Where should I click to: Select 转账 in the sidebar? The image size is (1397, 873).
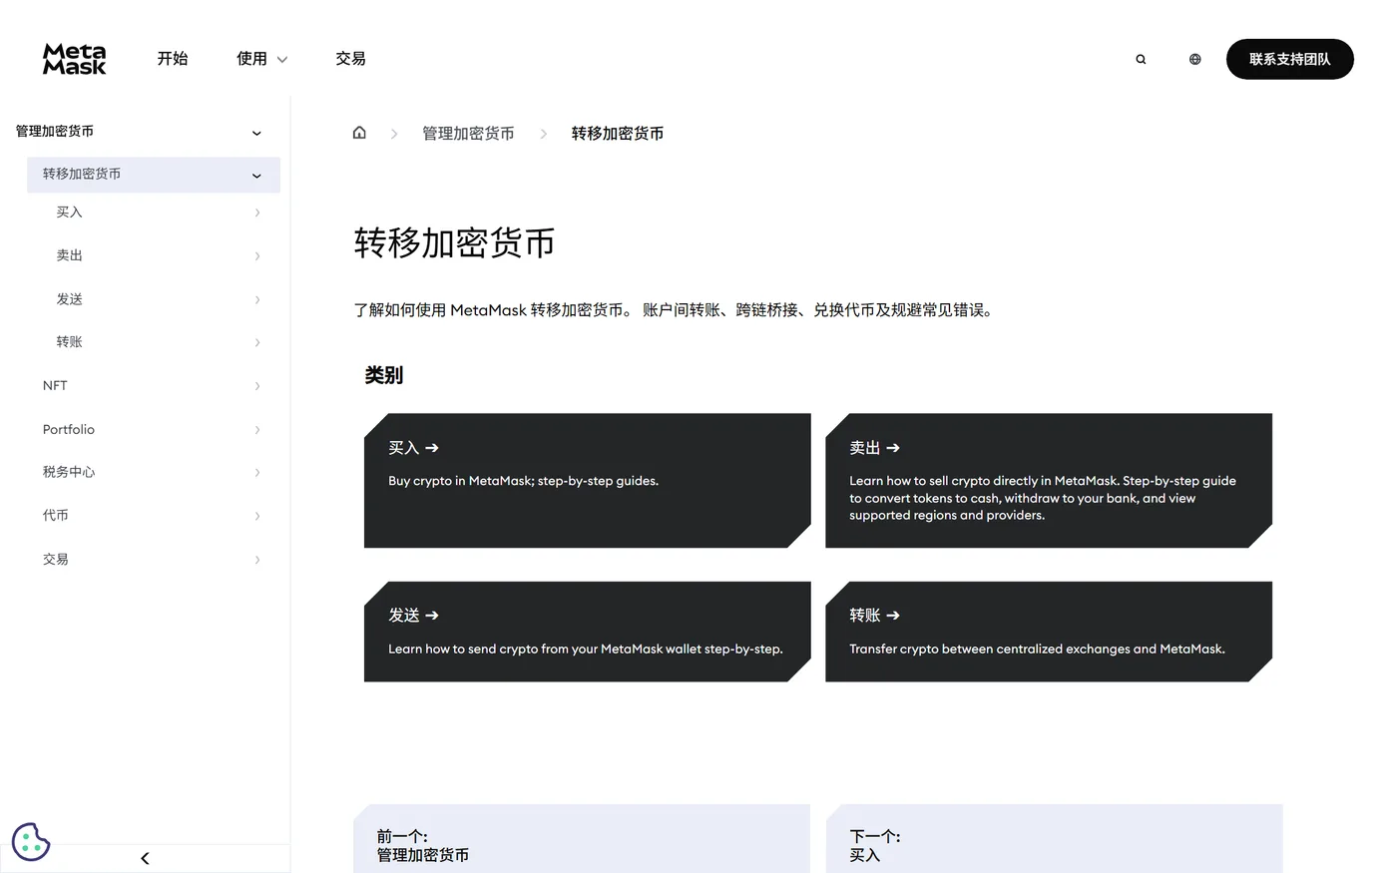[69, 342]
